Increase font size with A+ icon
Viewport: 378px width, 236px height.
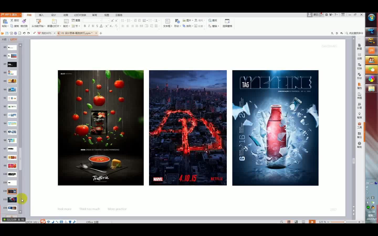pyautogui.click(x=112, y=20)
